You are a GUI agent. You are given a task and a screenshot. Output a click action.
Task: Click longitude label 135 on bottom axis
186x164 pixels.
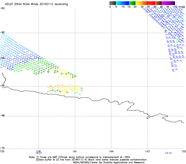coord(2,151)
